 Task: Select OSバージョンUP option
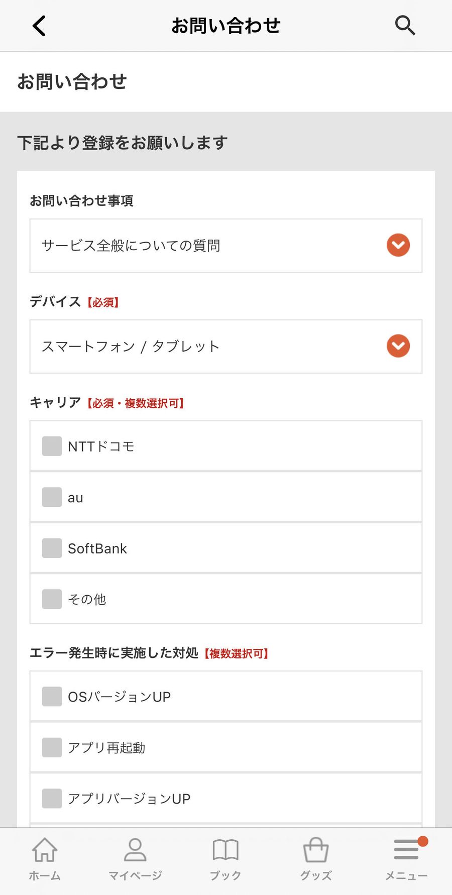tap(226, 697)
